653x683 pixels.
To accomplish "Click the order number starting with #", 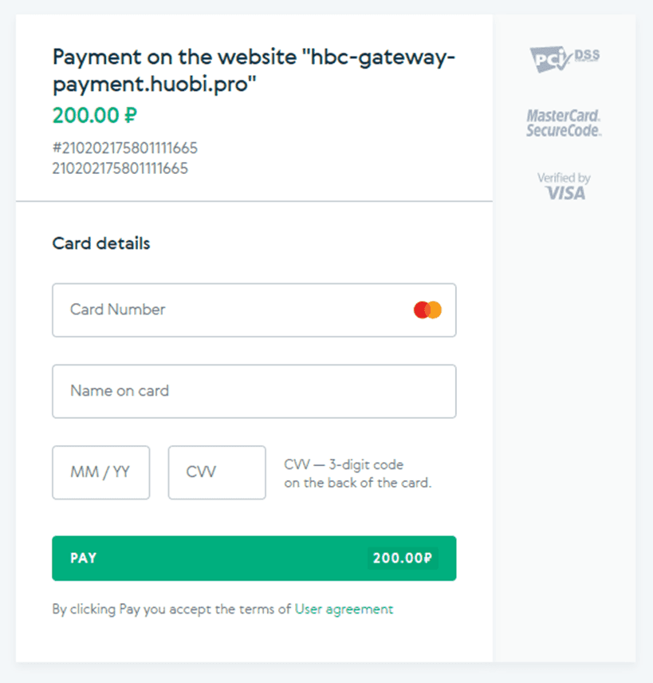I will coord(125,148).
